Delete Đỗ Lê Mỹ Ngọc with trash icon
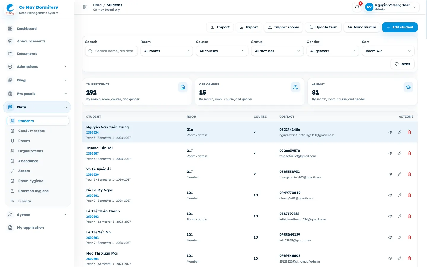427x267 pixels. 410,195
